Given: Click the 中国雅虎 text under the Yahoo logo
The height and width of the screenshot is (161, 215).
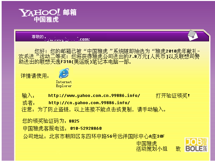Looking at the screenshot, I should point(46,19).
